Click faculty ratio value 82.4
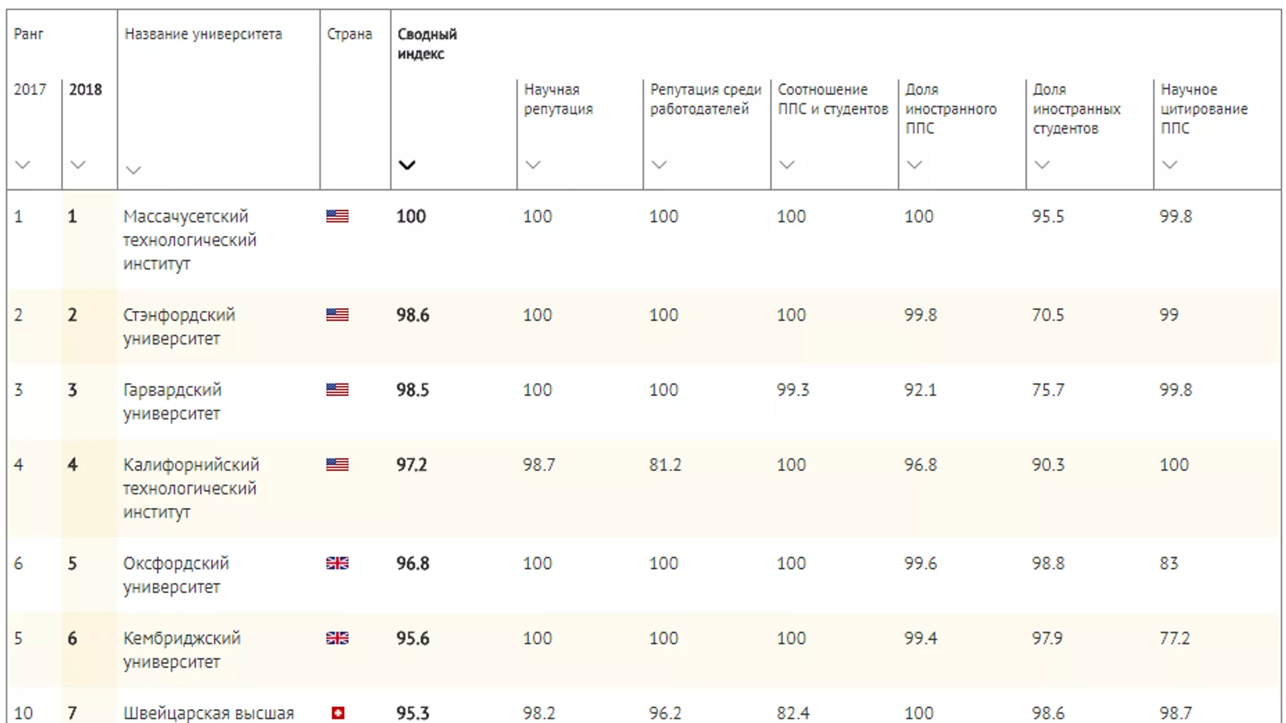 pyautogui.click(x=793, y=713)
